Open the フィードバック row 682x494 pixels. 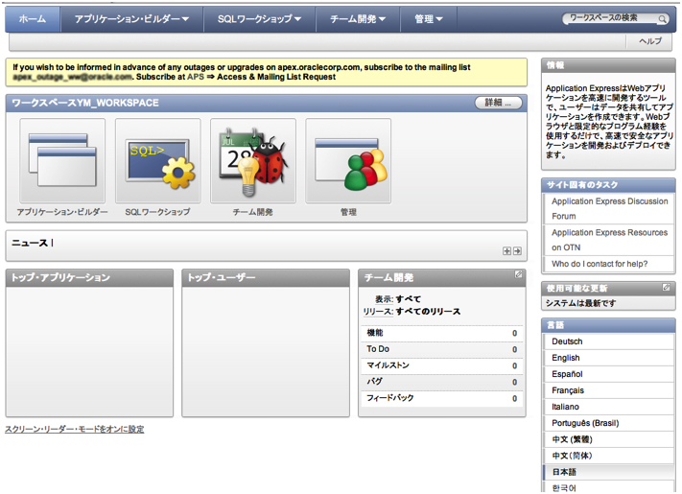442,398
